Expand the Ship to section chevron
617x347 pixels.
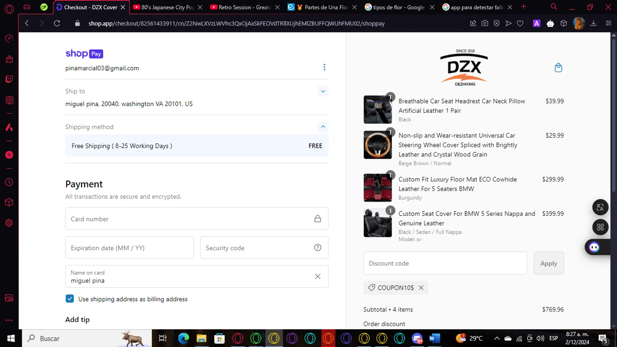(323, 91)
